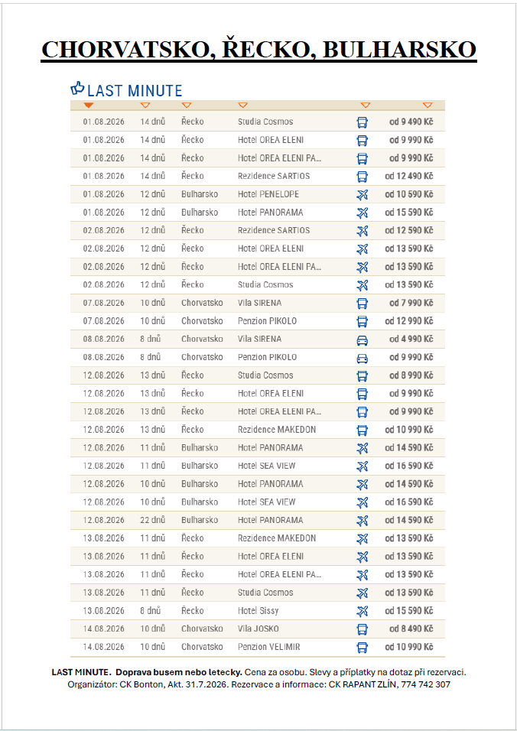Sort by price using the last header arrow
This screenshot has width=517, height=731.
[x=428, y=106]
